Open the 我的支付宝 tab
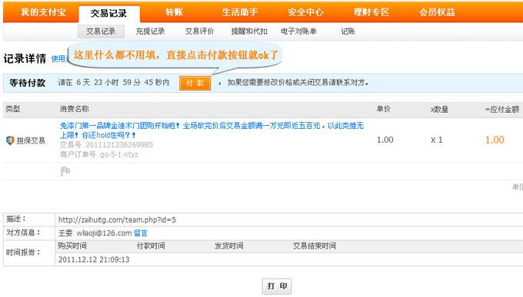 tap(43, 12)
